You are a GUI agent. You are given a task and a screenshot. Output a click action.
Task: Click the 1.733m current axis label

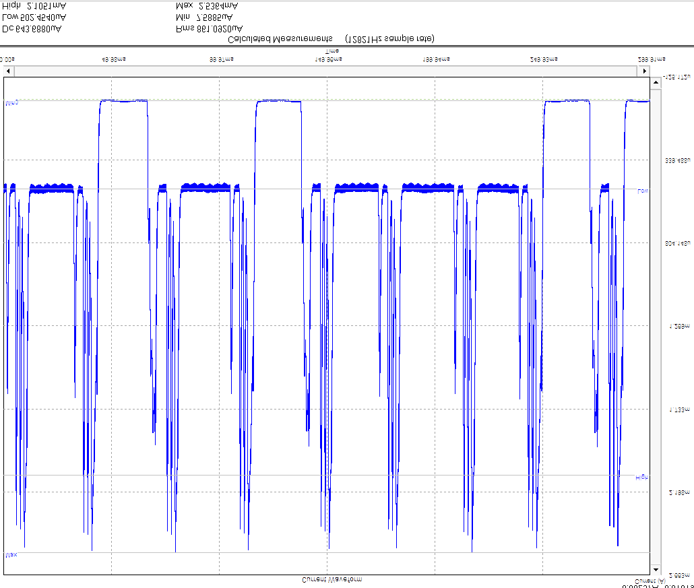[x=679, y=410]
